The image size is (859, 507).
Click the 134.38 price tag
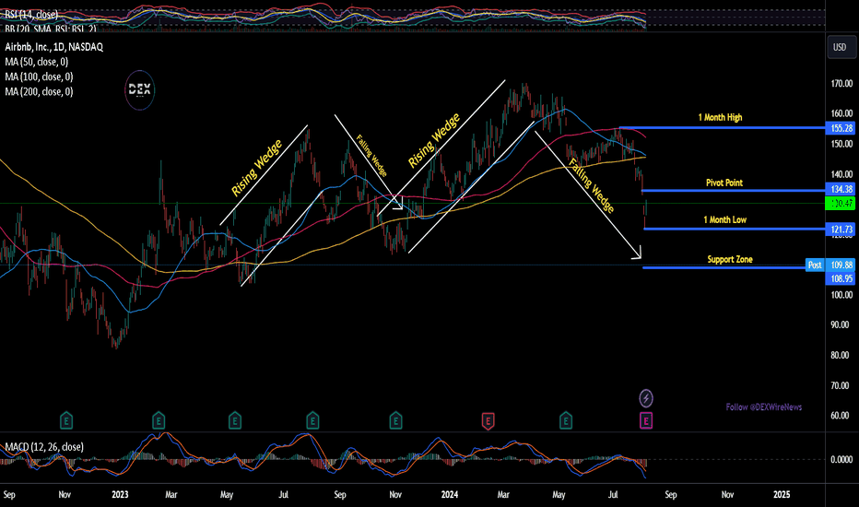pos(841,189)
